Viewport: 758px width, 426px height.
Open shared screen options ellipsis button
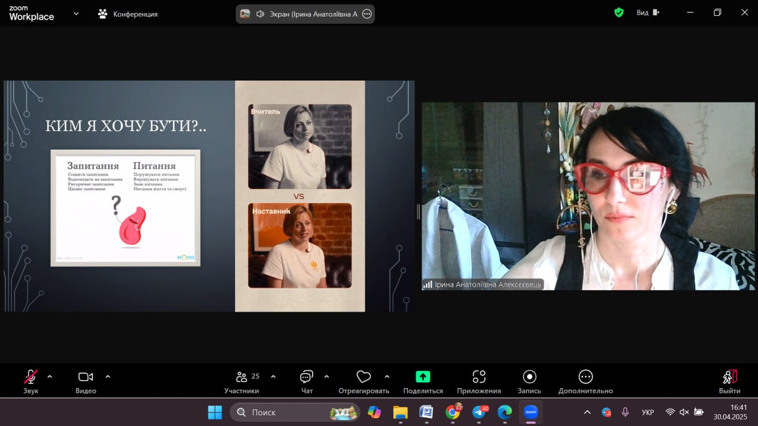click(x=367, y=14)
